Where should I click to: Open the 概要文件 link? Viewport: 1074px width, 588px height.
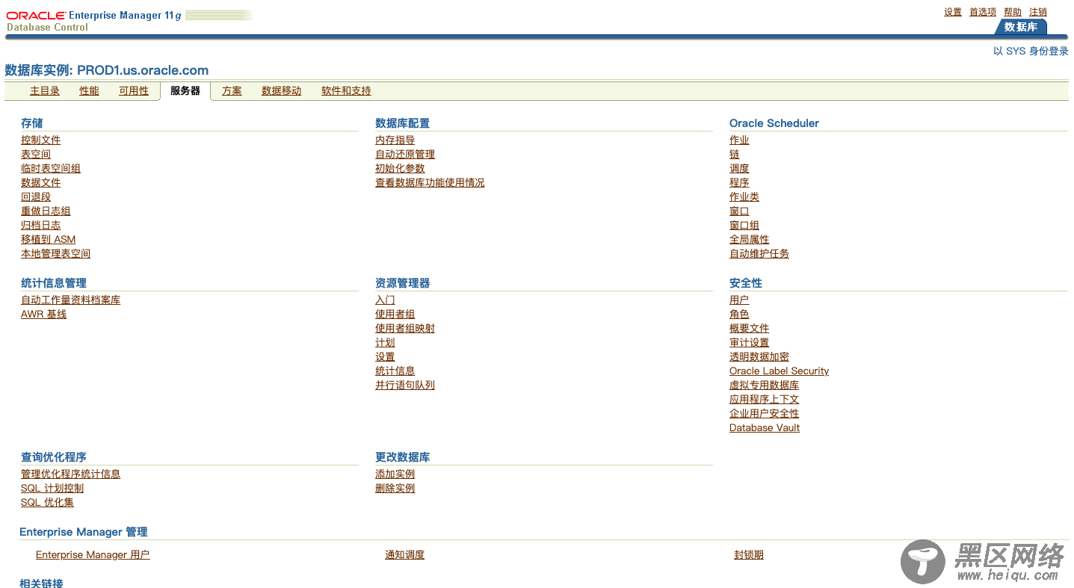(x=750, y=329)
